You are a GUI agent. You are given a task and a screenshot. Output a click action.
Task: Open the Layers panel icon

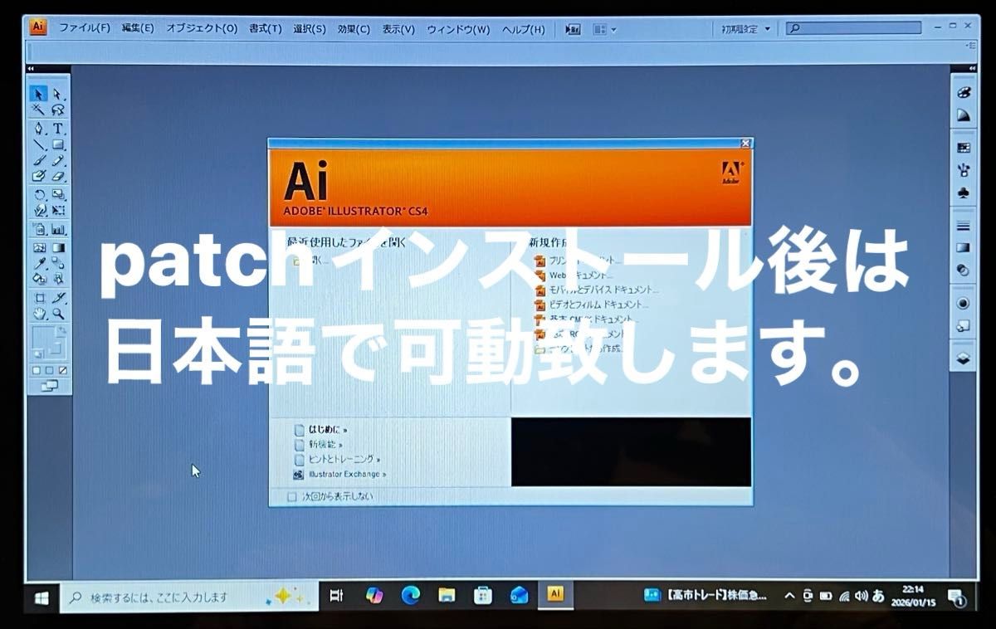click(x=963, y=358)
